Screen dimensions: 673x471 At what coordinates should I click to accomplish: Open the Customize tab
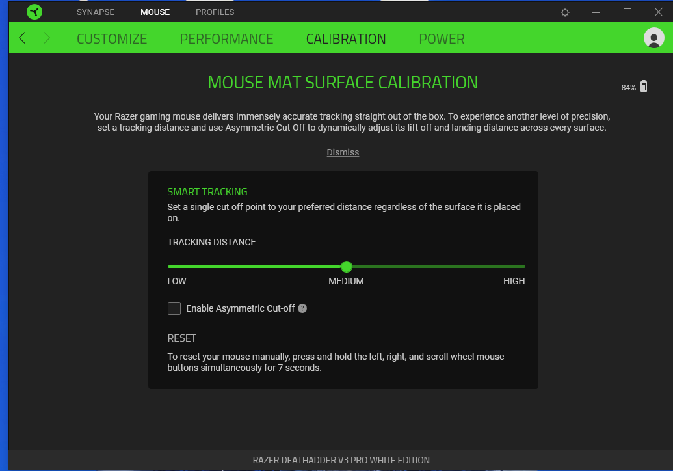[112, 39]
